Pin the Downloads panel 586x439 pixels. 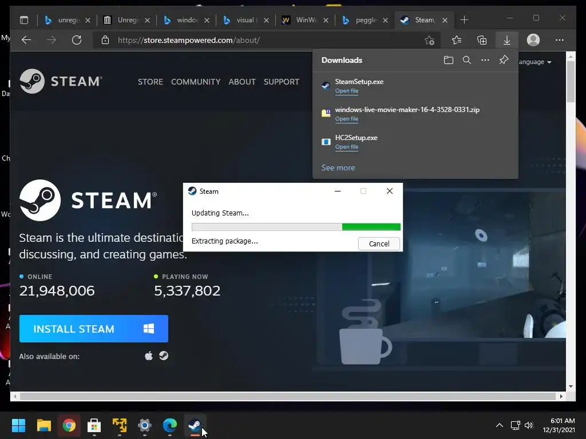504,59
